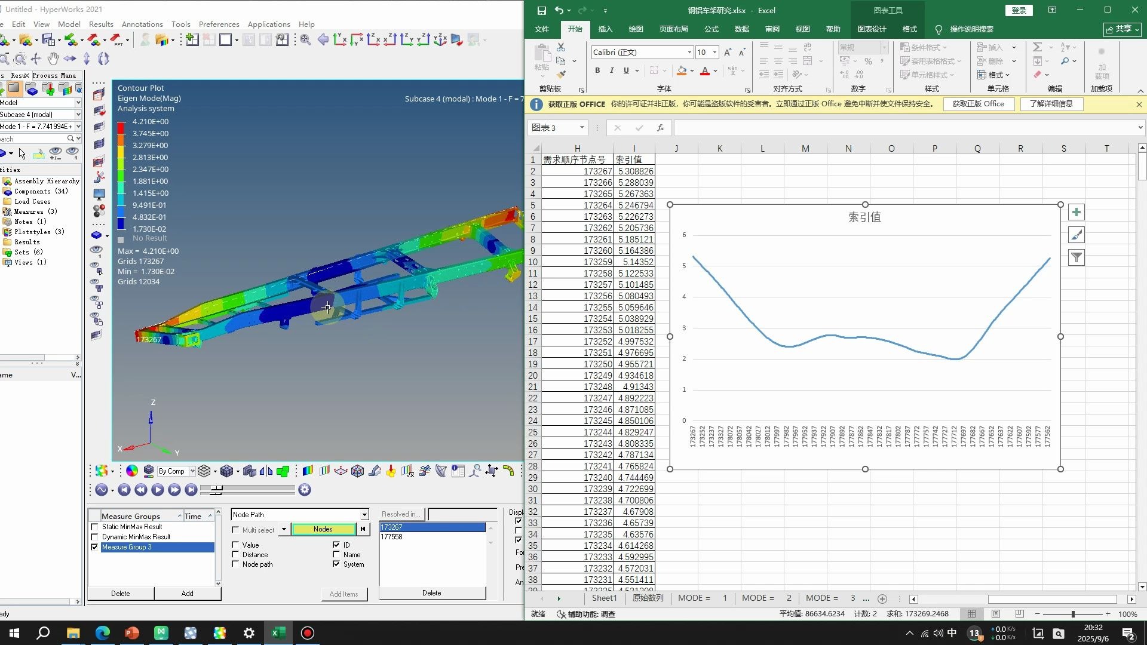Click the Excel save icon
The height and width of the screenshot is (645, 1147).
[541, 10]
